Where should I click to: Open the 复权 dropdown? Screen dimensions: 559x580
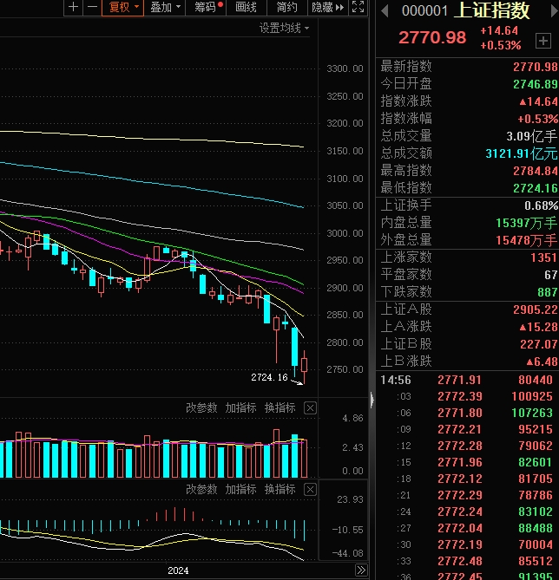[x=122, y=7]
